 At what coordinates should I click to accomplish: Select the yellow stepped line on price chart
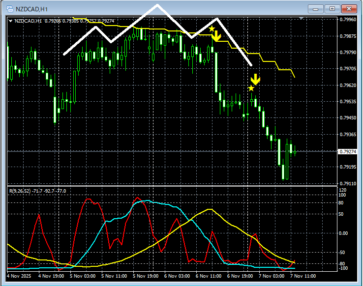[x=266, y=61]
